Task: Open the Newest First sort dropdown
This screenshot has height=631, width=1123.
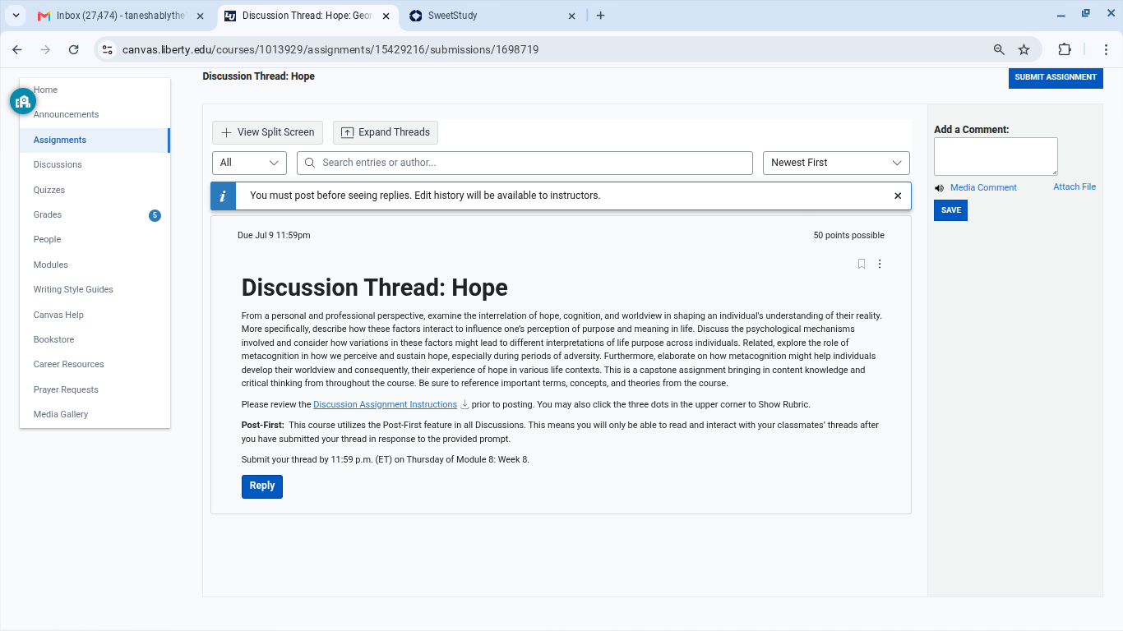Action: [x=836, y=163]
